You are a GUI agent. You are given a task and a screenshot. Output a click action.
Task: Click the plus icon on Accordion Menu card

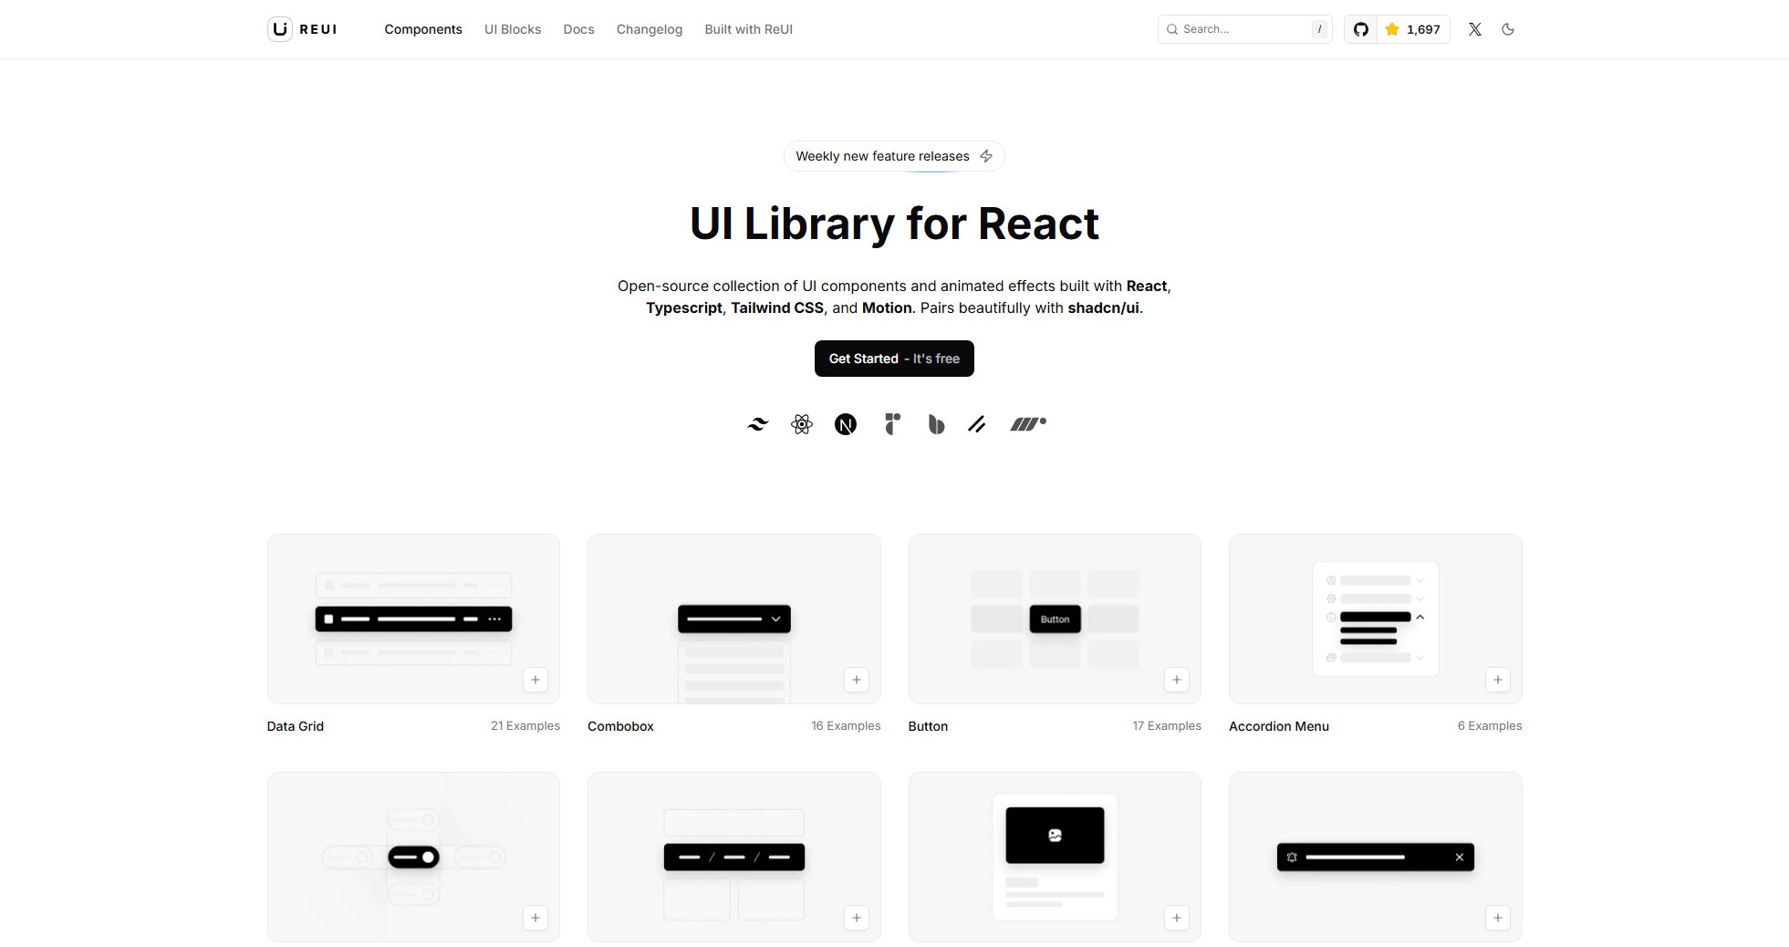(1497, 680)
